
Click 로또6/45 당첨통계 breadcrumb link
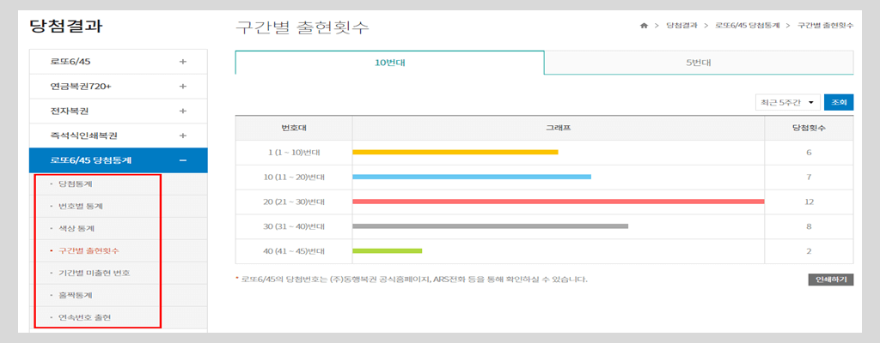[748, 26]
